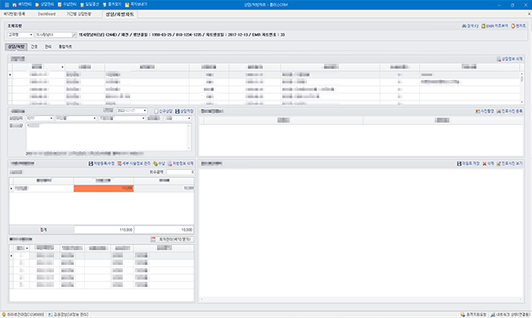The height and width of the screenshot is (318, 532).
Task: Click the 네트워크 상태(연결됨) status item
Action: (x=510, y=315)
